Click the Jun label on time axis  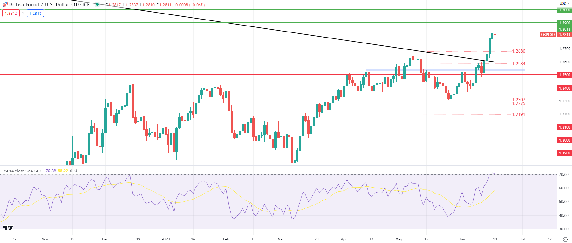[x=462, y=239]
